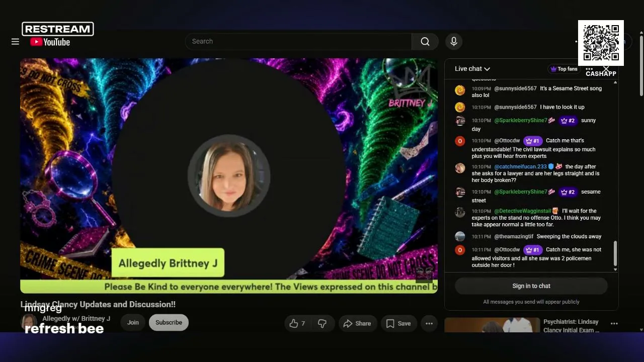Click the @sunnyside6567 avatar on 10:09PM message
644x362 pixels.
coord(460,90)
